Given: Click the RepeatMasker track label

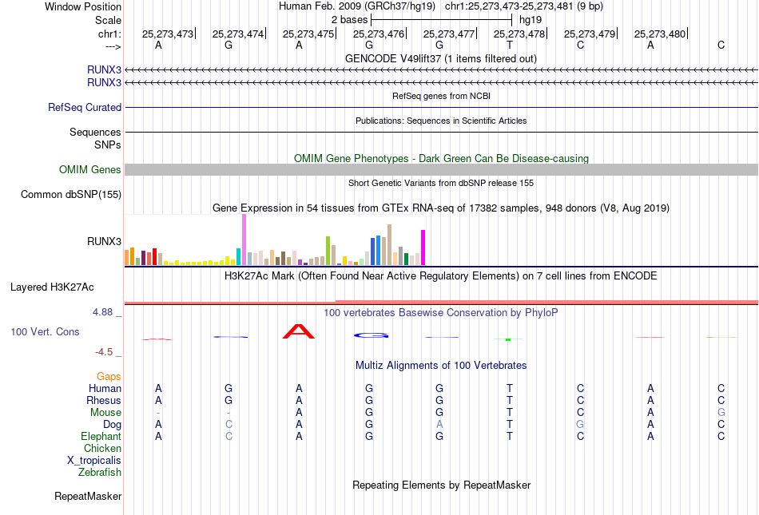Looking at the screenshot, I should [88, 496].
